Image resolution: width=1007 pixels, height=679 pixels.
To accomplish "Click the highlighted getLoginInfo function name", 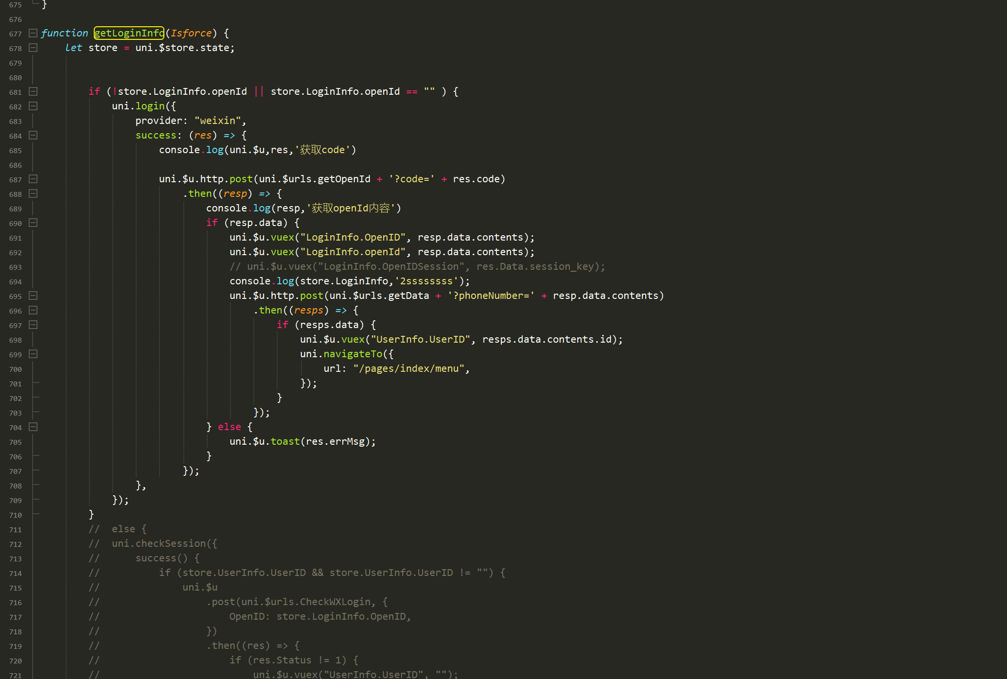I will coord(129,33).
